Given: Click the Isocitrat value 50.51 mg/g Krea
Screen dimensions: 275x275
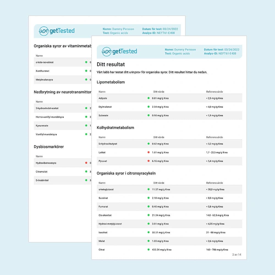Looking at the screenshot, I should (161, 232).
